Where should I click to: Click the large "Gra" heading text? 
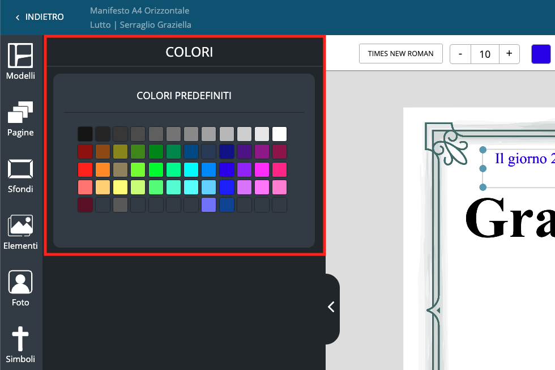pyautogui.click(x=509, y=219)
